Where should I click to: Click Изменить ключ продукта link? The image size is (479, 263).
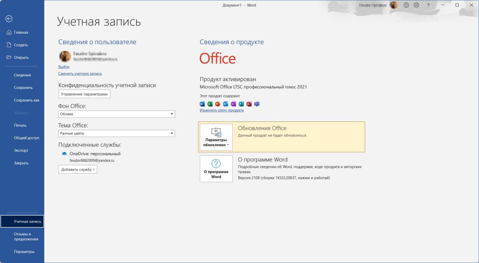(221, 110)
